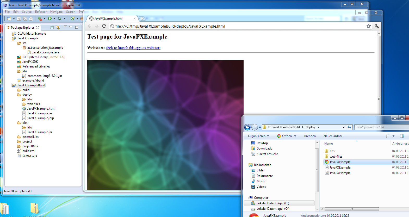The image size is (409, 217).
Task: Click the Explorer horizontal scrollbar
Action: point(352,209)
